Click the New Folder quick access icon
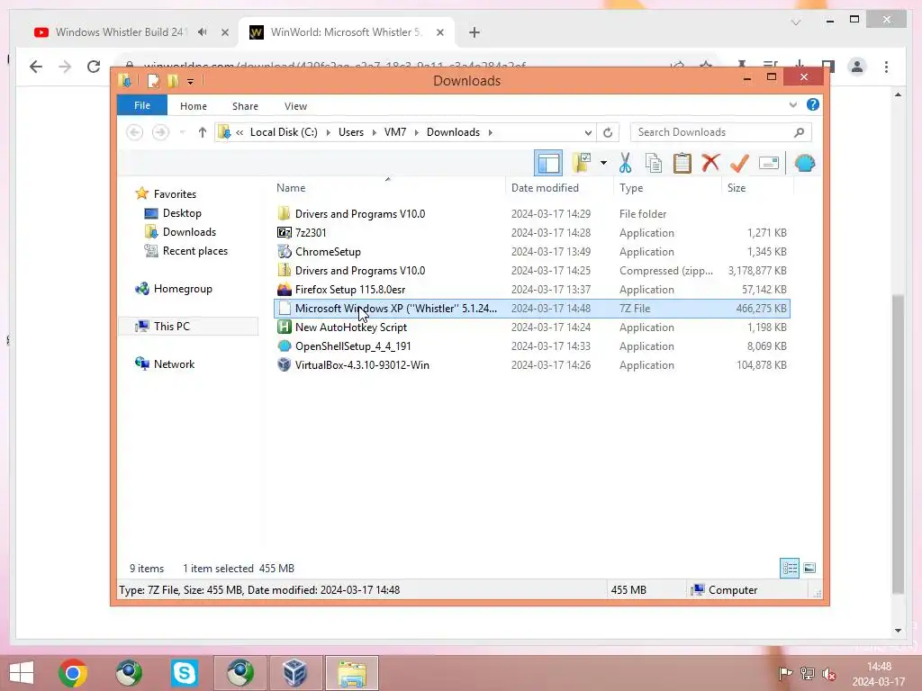 click(x=172, y=80)
